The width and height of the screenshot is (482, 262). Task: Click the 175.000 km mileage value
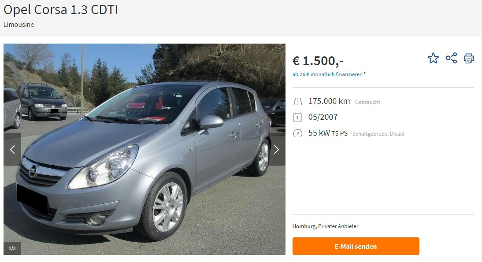[x=329, y=101]
